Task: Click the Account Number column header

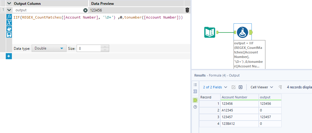Action: pyautogui.click(x=239, y=97)
